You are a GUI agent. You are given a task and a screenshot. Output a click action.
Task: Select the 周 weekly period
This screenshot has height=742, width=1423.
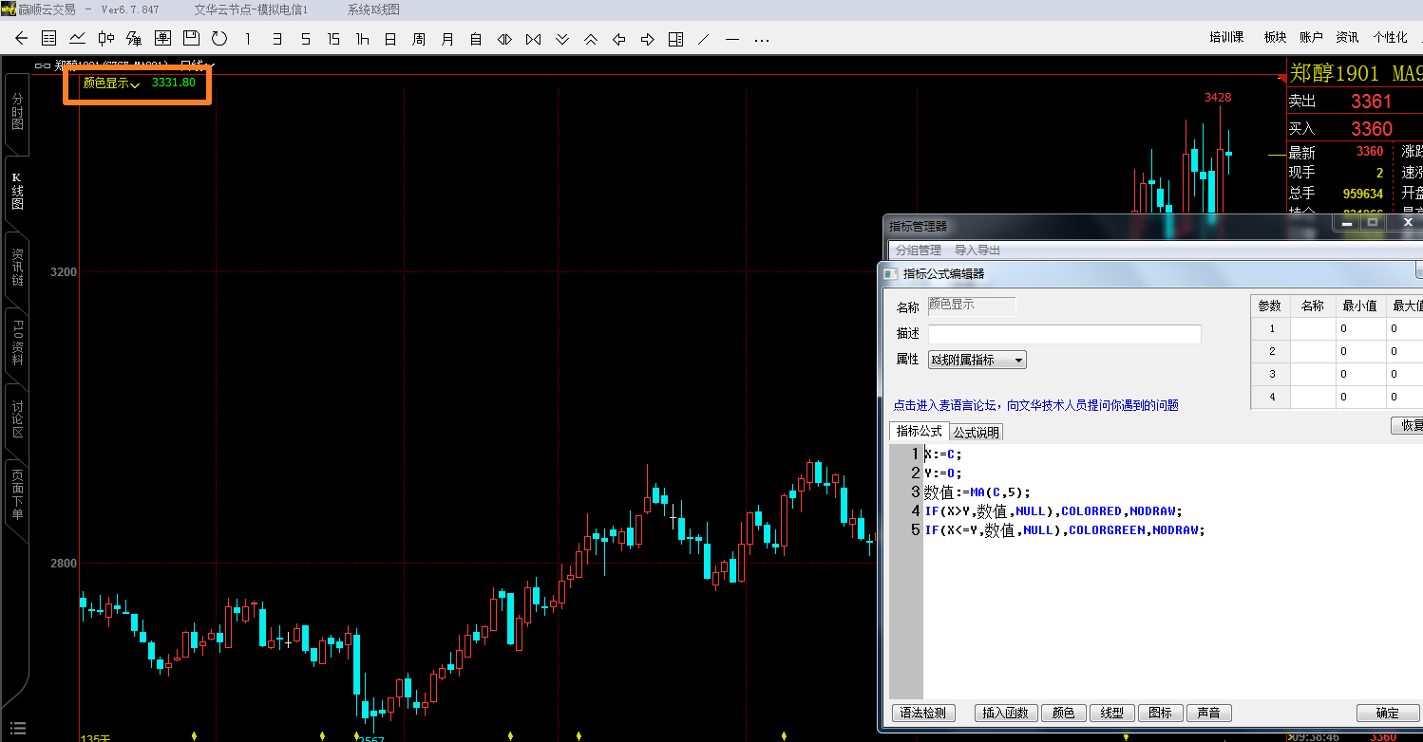[x=419, y=39]
